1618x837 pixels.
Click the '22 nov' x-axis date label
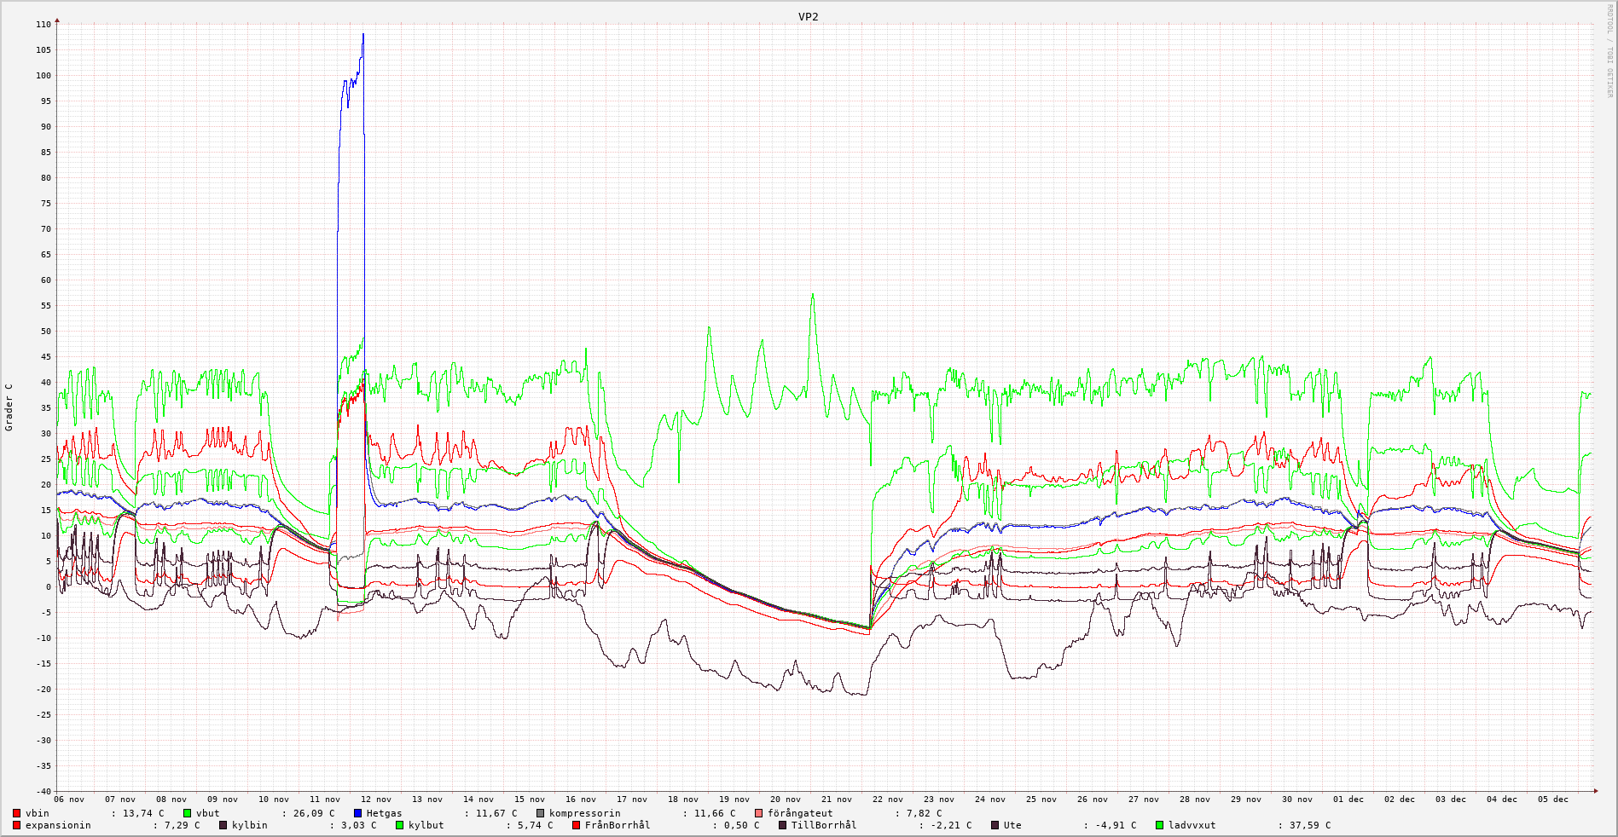[888, 799]
